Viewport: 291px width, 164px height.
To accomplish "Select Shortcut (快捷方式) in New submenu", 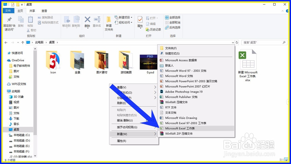I will tap(196, 53).
